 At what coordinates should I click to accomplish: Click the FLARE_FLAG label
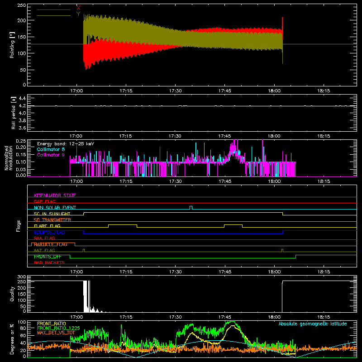point(47,226)
